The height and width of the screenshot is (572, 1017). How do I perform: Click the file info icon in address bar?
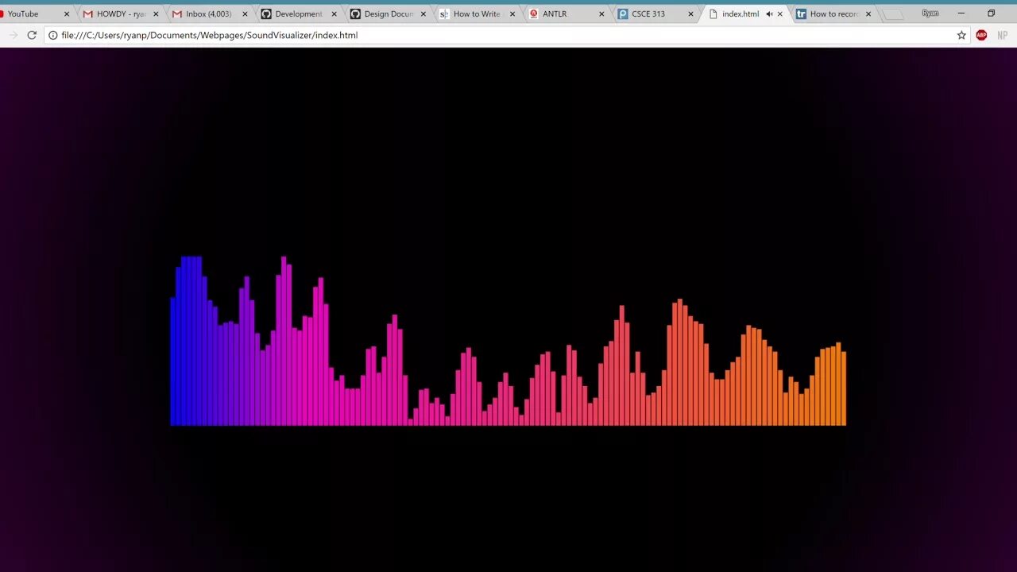(x=53, y=35)
